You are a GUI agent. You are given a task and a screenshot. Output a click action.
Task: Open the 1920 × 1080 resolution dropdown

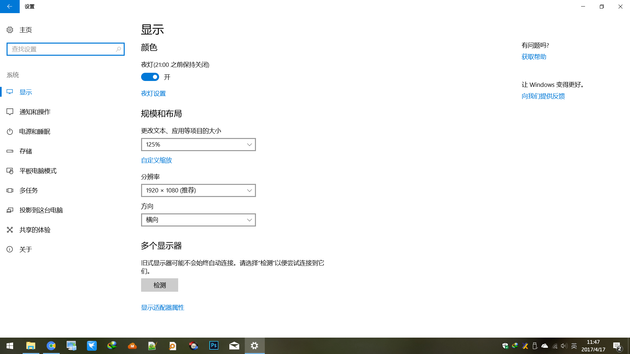point(198,190)
